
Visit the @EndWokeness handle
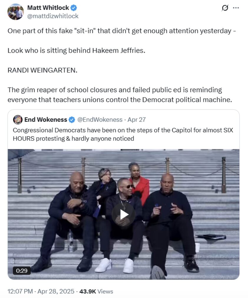coord(100,120)
